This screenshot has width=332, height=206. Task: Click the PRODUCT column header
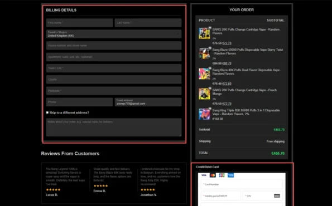[x=207, y=20]
